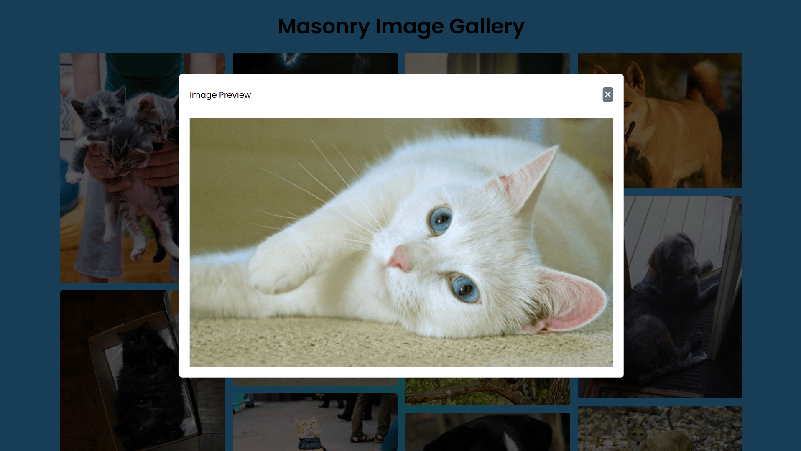Image resolution: width=801 pixels, height=451 pixels.
Task: Open the tree branch thumbnail below modal
Action: [x=487, y=391]
